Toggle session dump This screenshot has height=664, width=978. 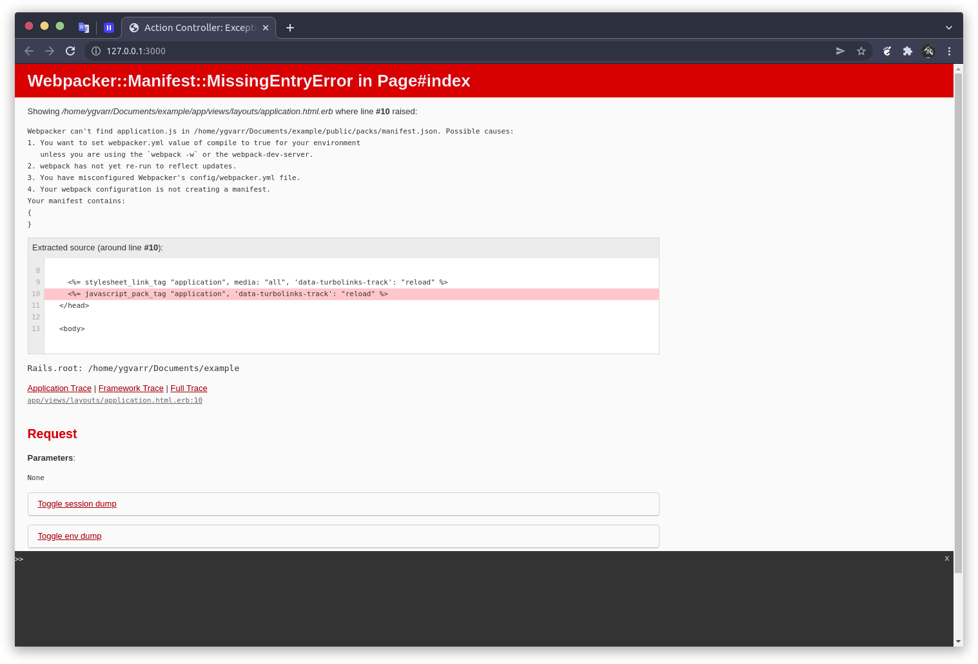(77, 504)
